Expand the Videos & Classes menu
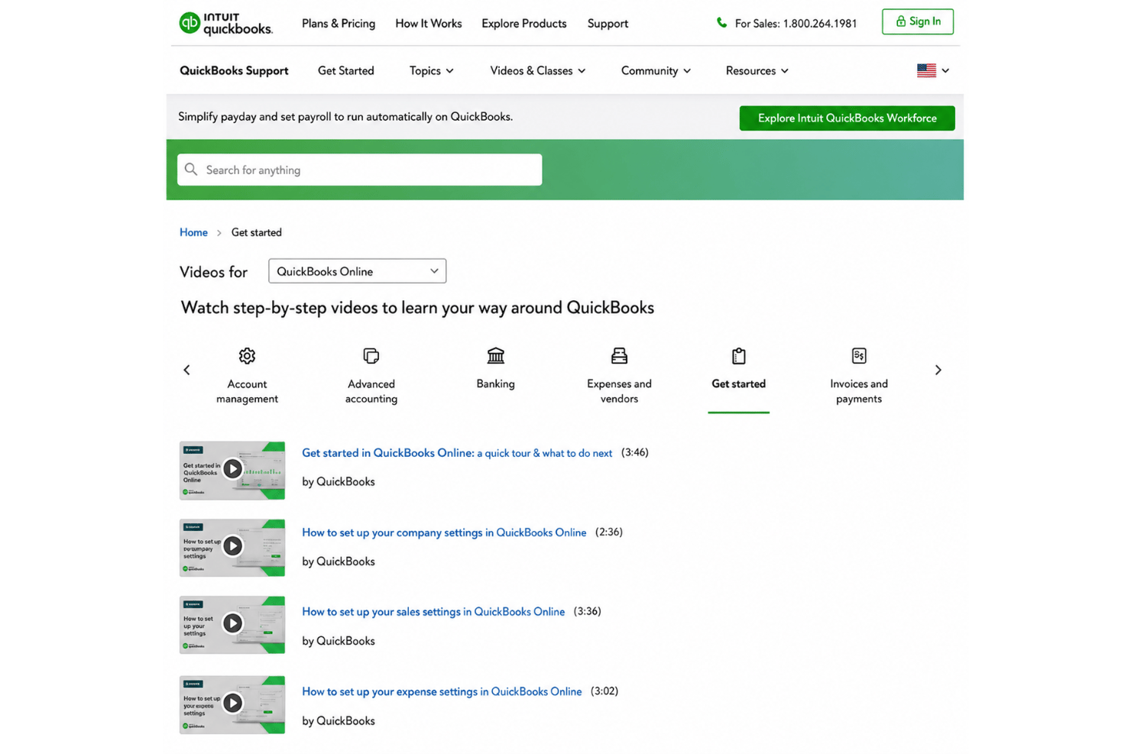Image resolution: width=1131 pixels, height=754 pixels. tap(538, 70)
